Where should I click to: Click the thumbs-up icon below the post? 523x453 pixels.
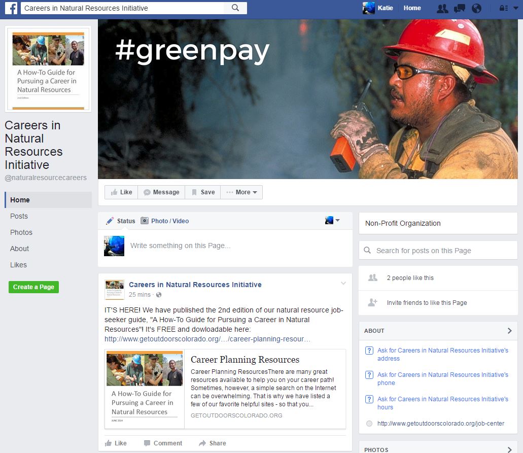[109, 443]
